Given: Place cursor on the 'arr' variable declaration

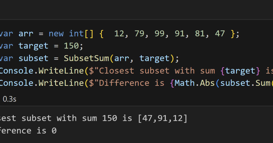Looking at the screenshot, I should [26, 34].
